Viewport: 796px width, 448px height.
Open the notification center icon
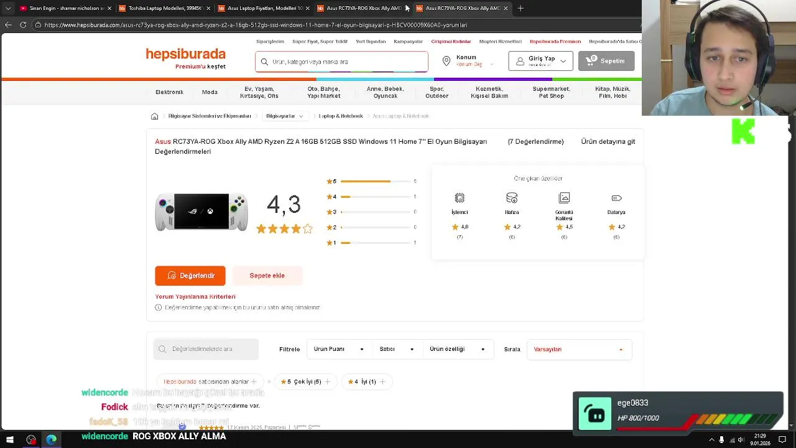tap(782, 440)
